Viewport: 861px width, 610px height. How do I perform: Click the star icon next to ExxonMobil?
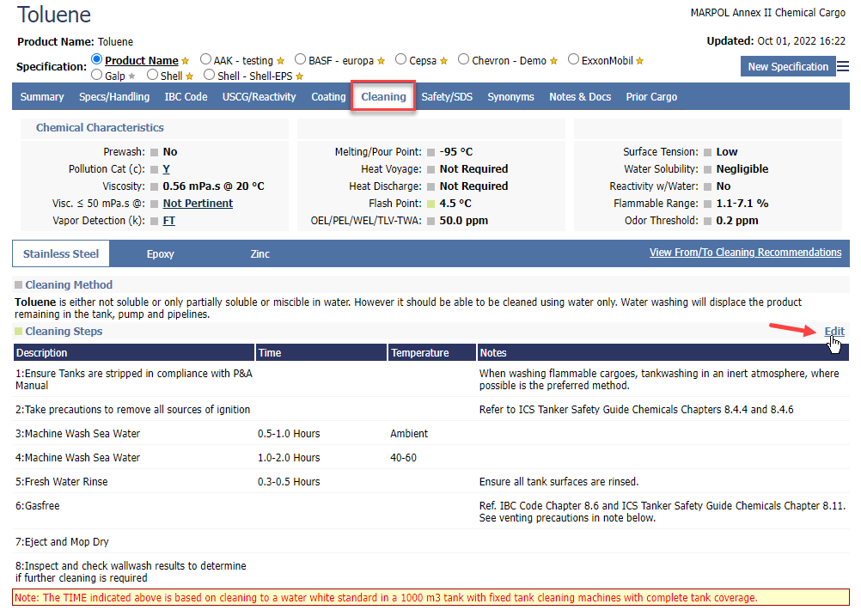[x=640, y=61]
